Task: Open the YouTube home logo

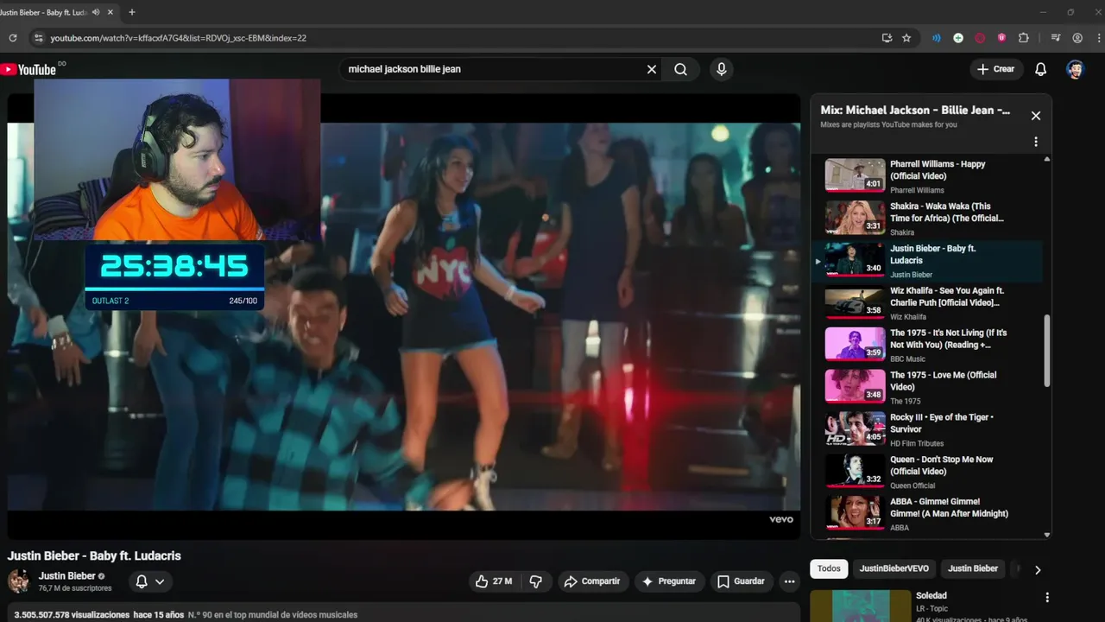Action: point(28,69)
